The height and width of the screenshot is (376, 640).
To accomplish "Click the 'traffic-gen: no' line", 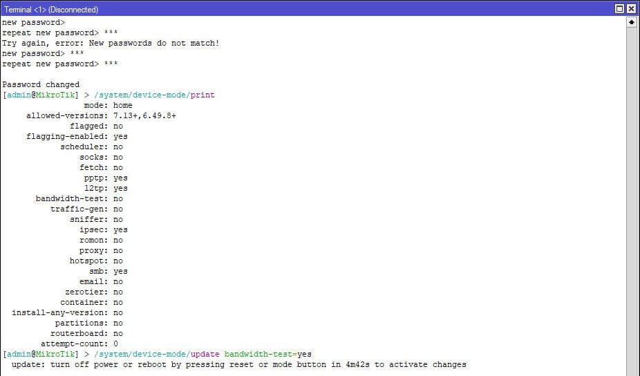I will [86, 209].
